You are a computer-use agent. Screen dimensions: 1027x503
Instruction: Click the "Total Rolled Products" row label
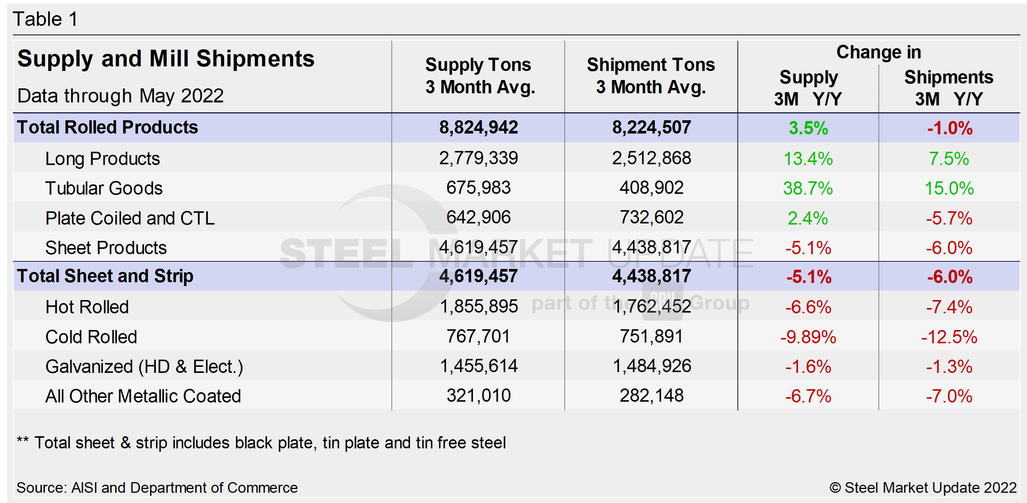(107, 127)
